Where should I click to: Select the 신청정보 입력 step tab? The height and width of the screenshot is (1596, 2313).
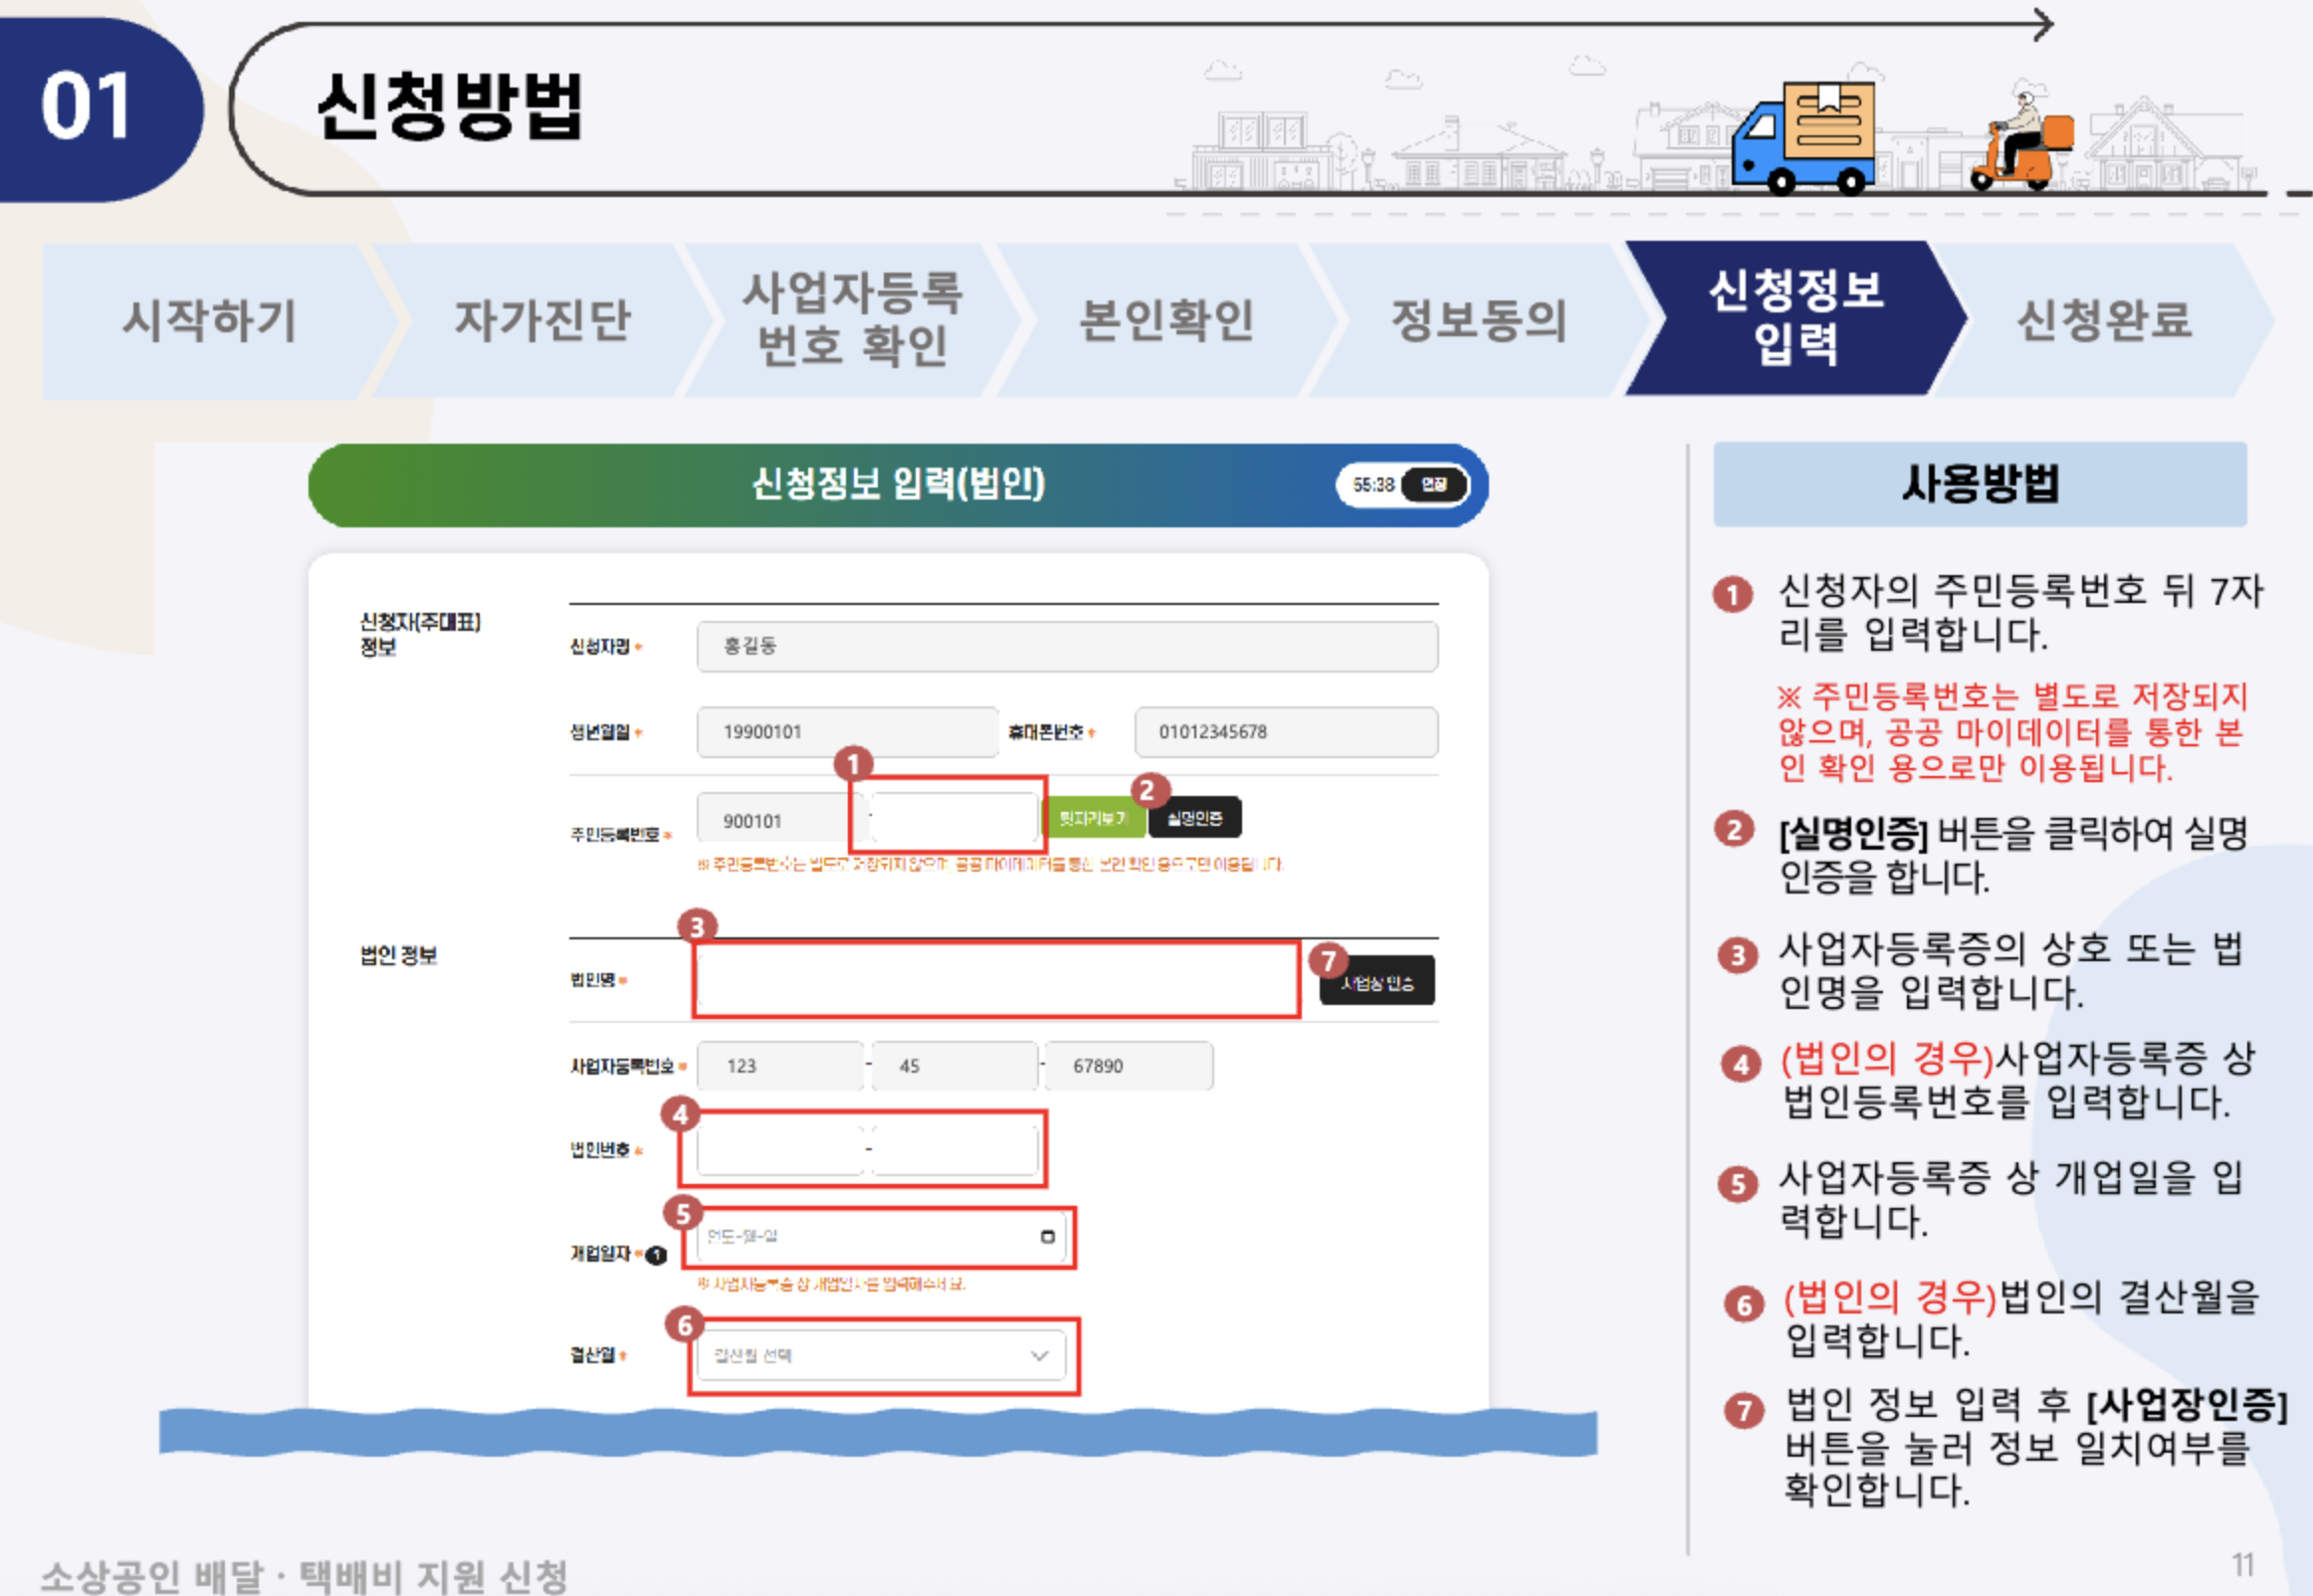tap(1795, 318)
